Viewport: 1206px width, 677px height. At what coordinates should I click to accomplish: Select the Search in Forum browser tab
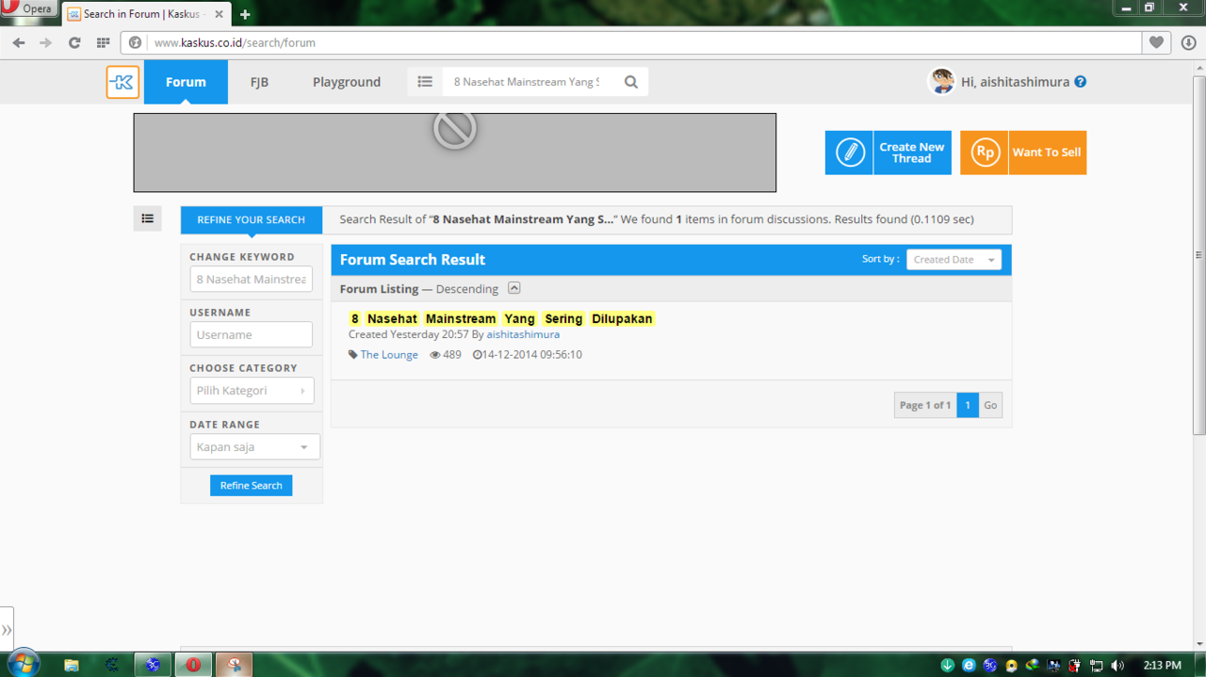[x=146, y=14]
